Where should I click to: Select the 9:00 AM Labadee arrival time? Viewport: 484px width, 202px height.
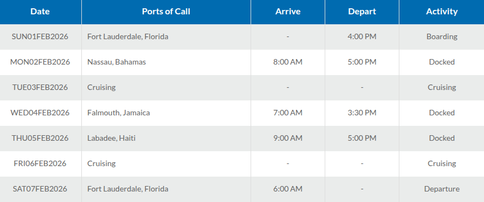pos(288,138)
